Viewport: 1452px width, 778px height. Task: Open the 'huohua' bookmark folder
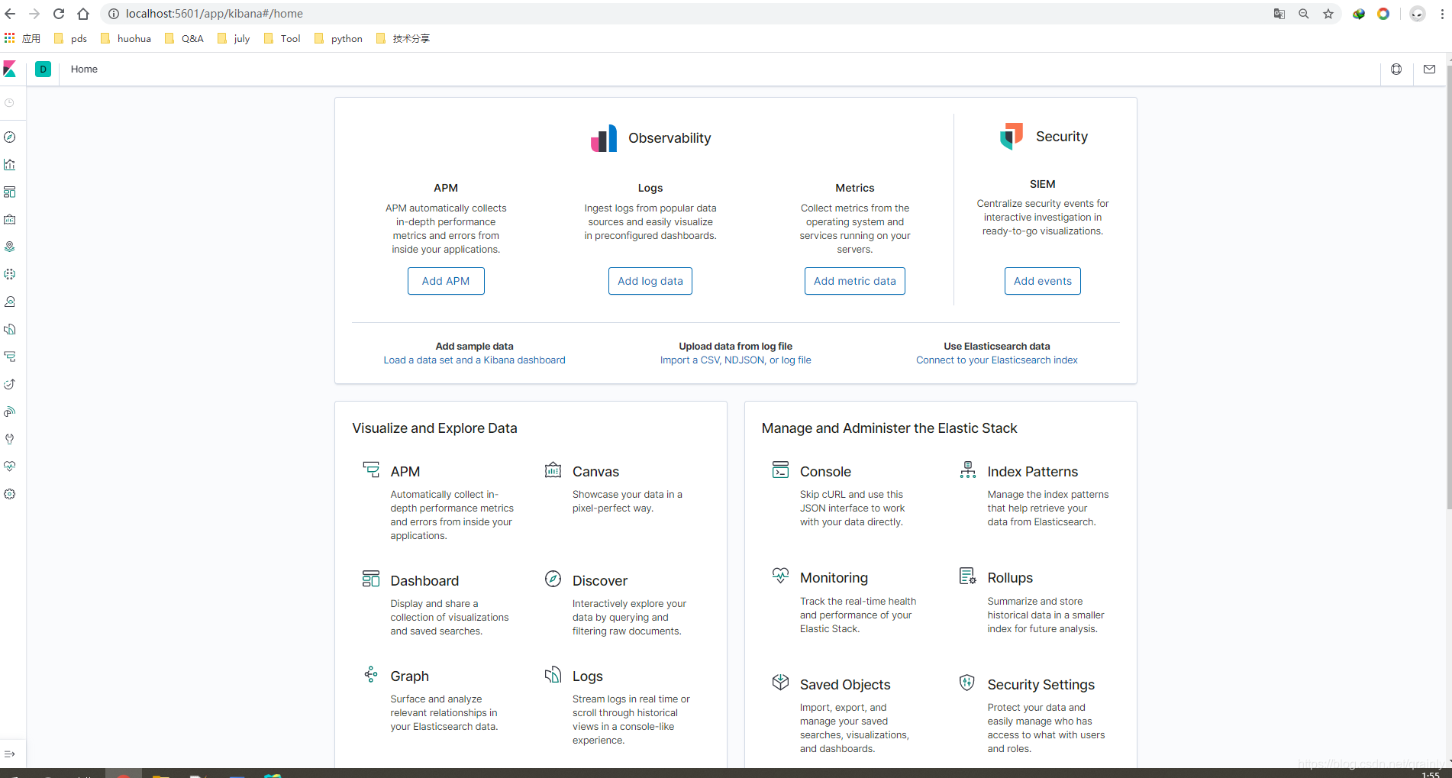(126, 39)
